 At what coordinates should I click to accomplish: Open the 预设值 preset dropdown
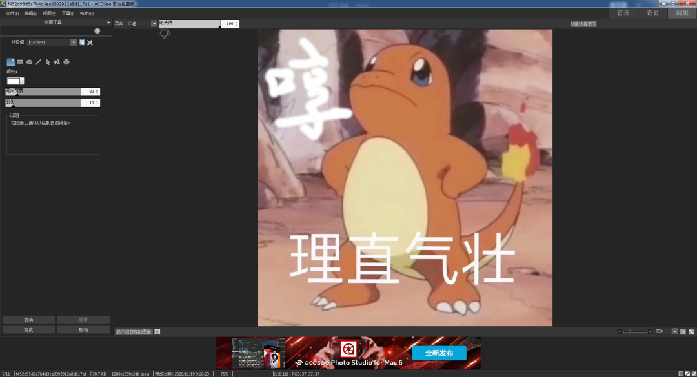(74, 42)
